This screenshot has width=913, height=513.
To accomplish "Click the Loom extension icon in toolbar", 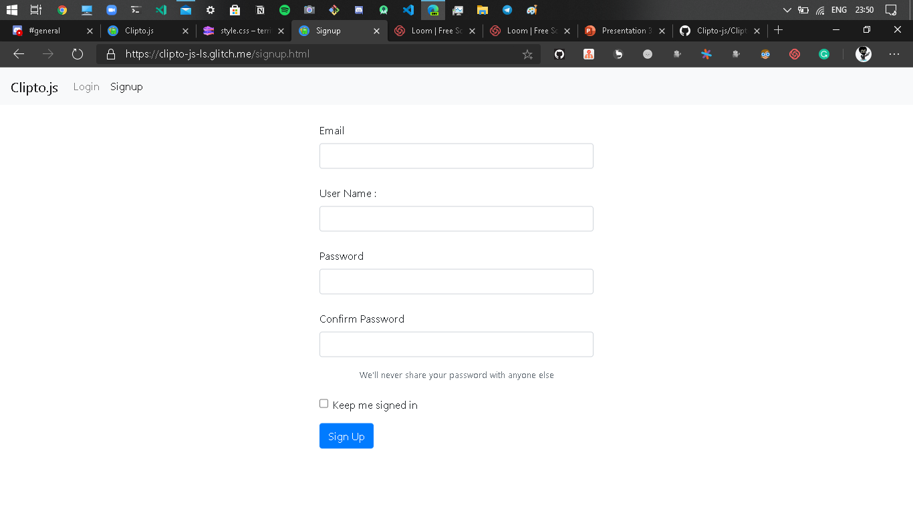I will click(x=795, y=54).
